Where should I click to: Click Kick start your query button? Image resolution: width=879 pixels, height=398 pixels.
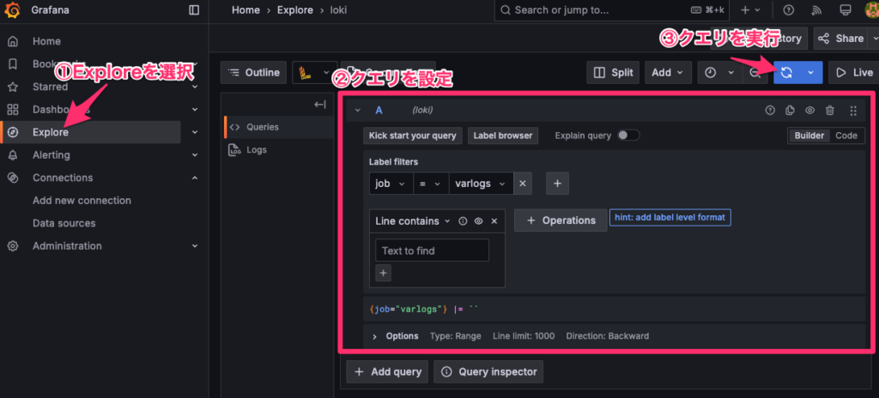coord(413,136)
